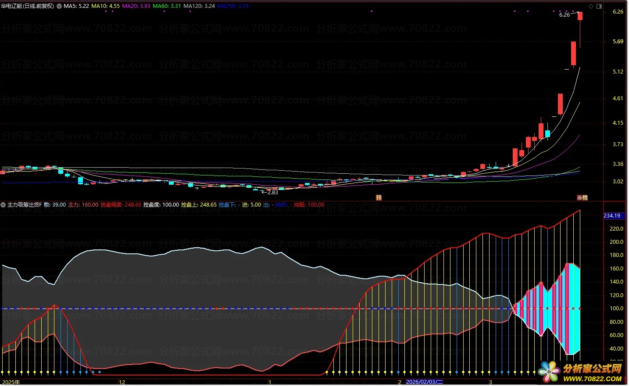Click the 160.0 indicator axis label

[616, 269]
